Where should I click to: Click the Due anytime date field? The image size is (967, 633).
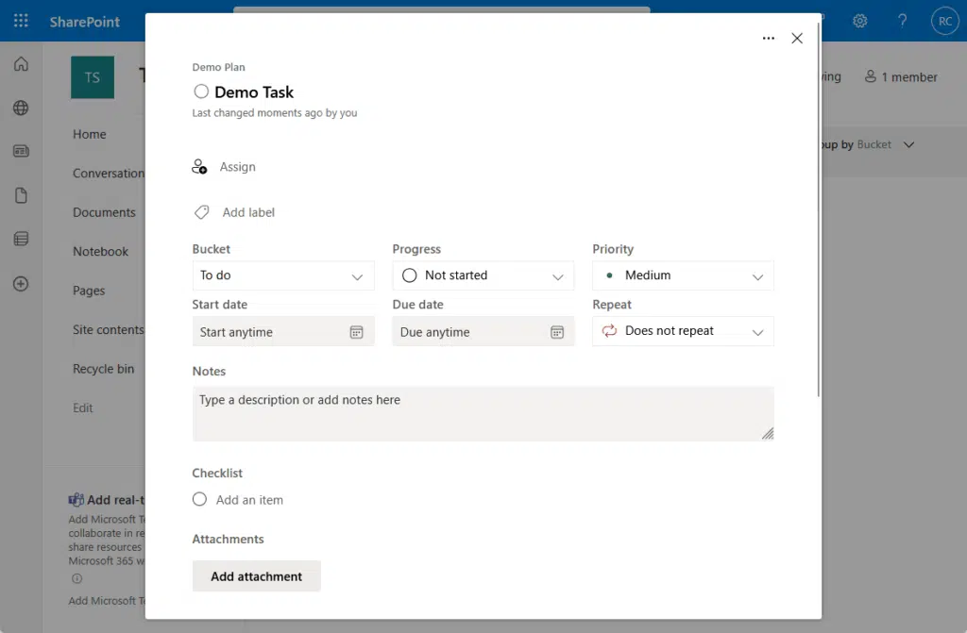(483, 332)
